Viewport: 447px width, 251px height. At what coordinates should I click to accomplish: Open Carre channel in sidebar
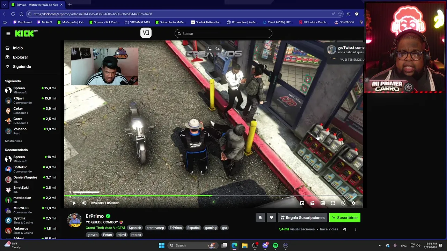tap(31, 121)
